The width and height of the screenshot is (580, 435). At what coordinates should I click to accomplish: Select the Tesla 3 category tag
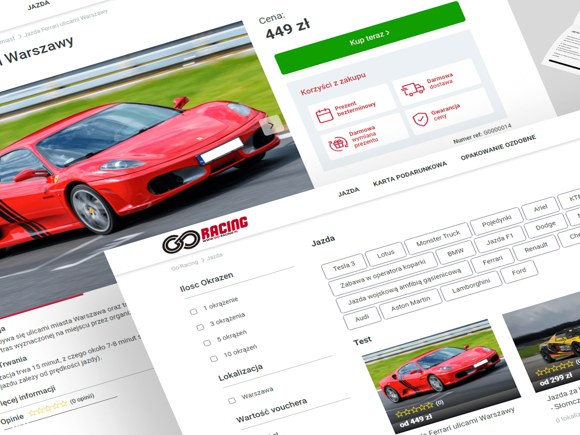pyautogui.click(x=344, y=266)
